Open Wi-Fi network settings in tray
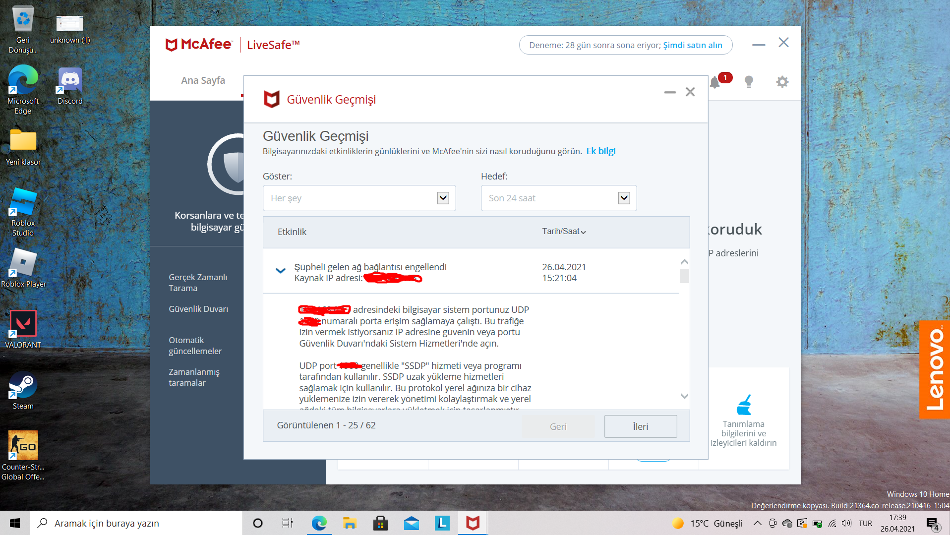950x535 pixels. (x=832, y=523)
